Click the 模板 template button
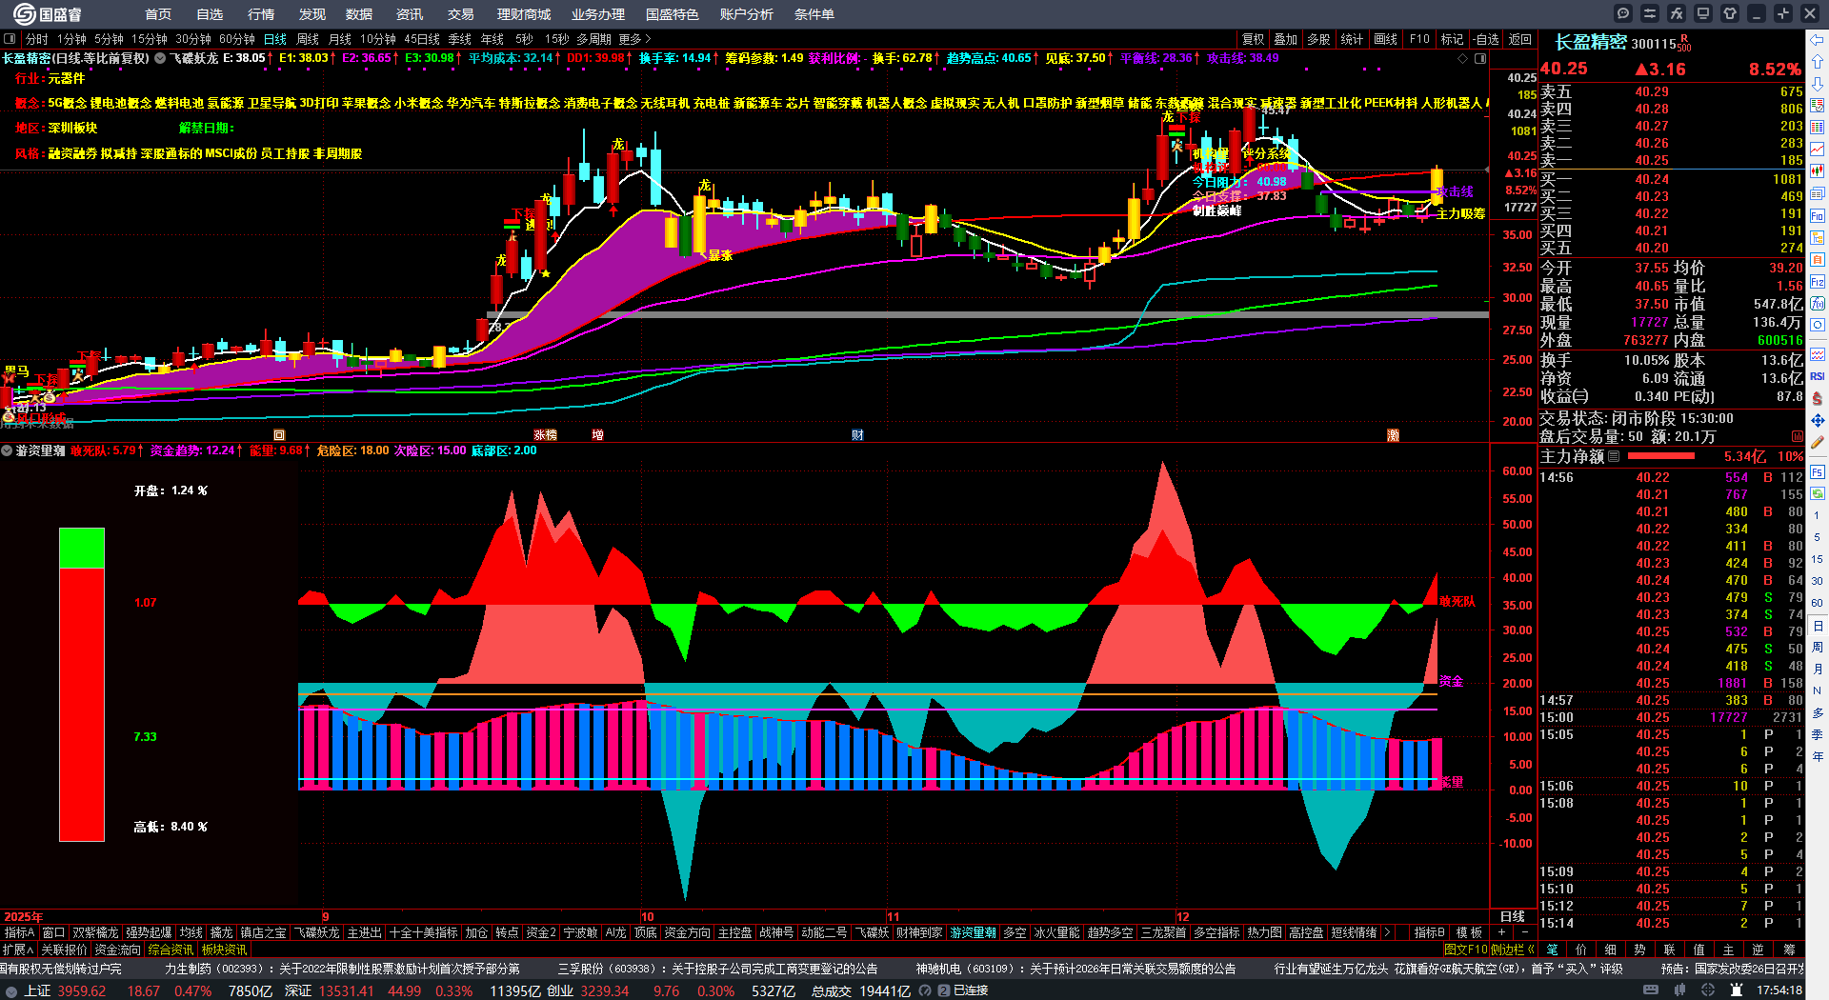Screen dimensions: 1829x1000 point(1469,932)
